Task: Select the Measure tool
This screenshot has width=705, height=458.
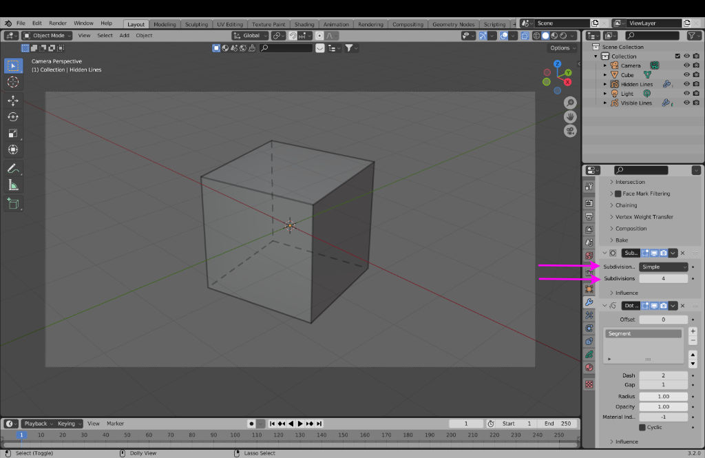Action: pos(13,185)
